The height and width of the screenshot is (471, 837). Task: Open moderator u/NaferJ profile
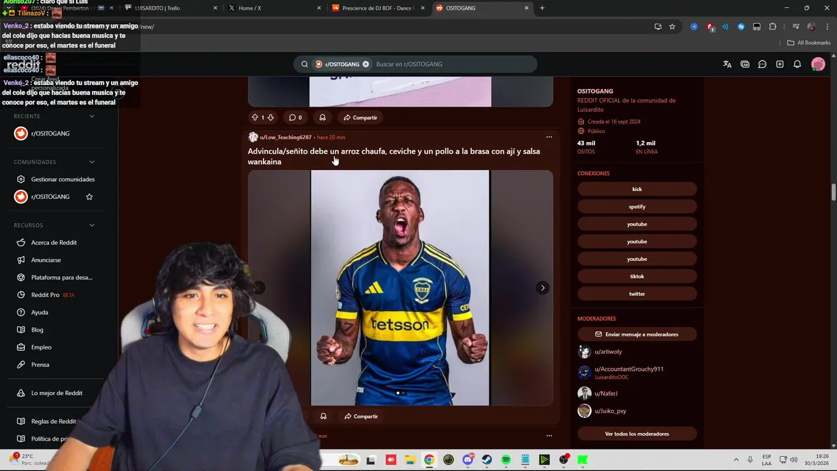coord(606,394)
